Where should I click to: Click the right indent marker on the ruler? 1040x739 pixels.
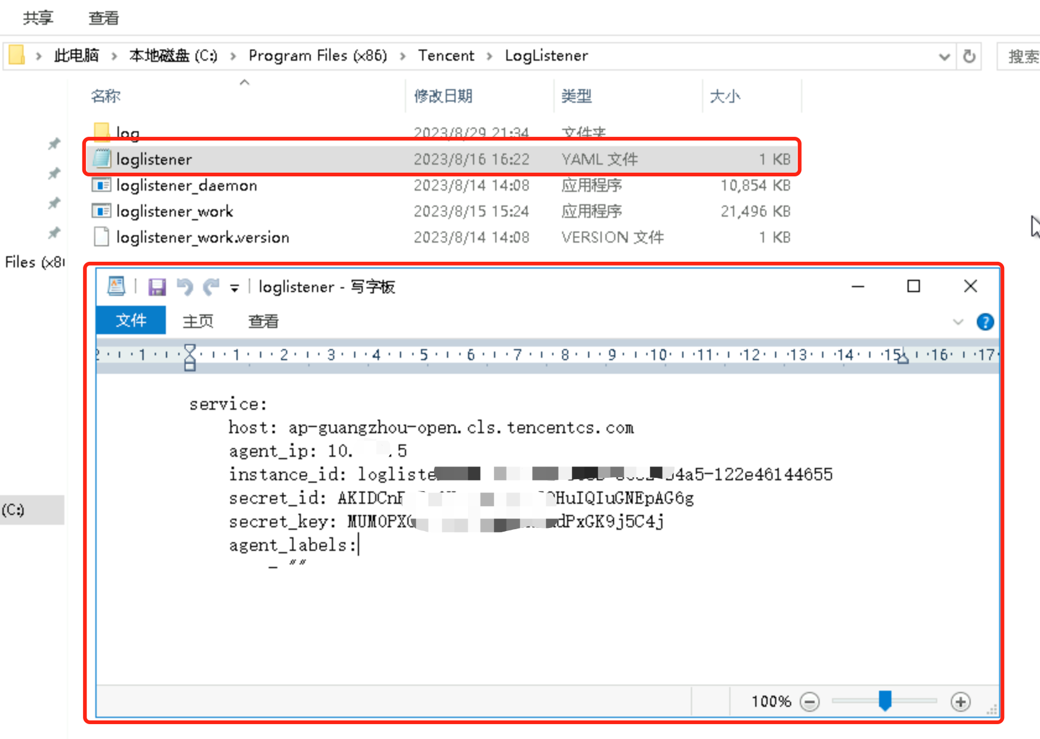click(x=903, y=357)
